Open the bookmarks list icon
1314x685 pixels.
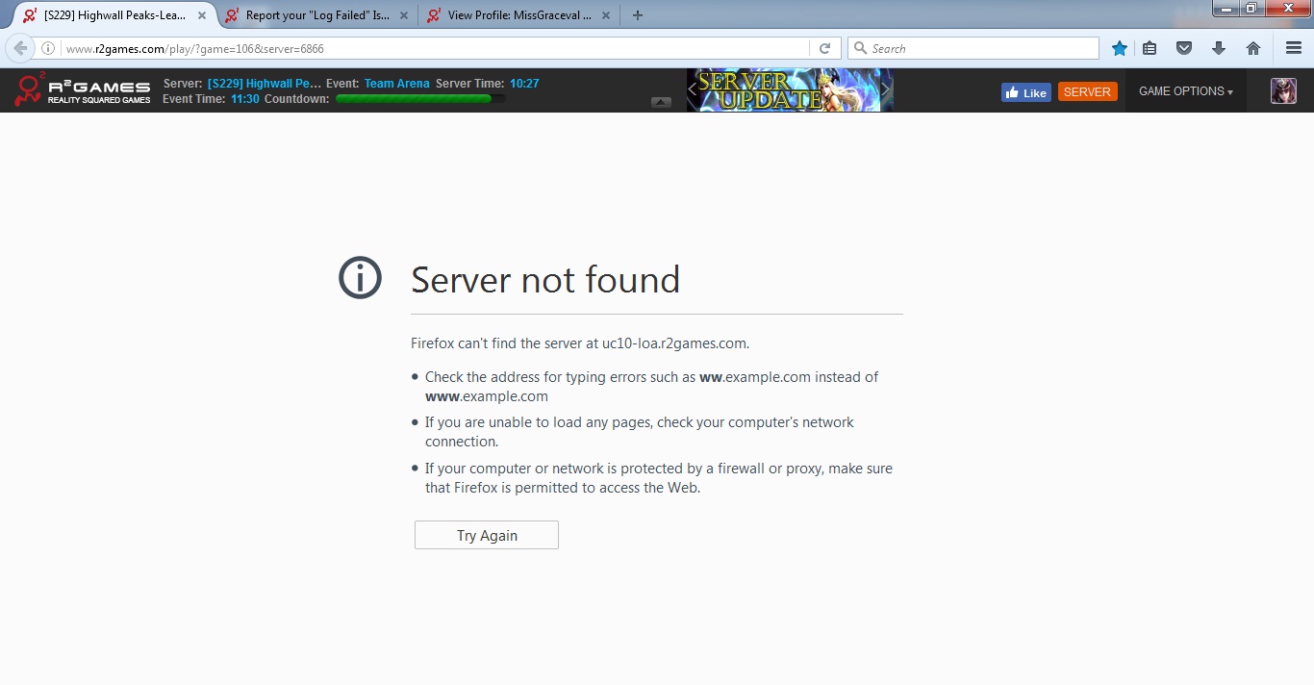coord(1150,48)
